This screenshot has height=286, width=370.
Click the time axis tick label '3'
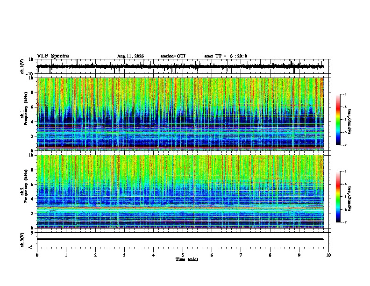pos(124,255)
